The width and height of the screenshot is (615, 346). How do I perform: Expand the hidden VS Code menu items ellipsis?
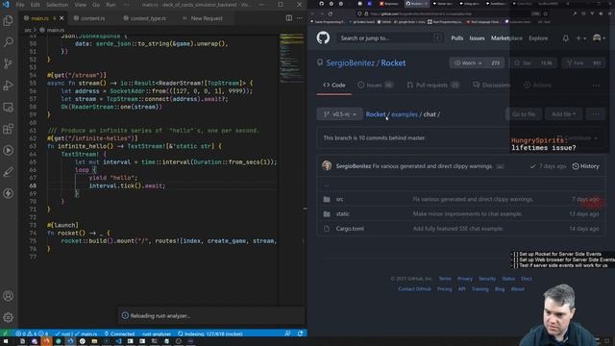126,5
